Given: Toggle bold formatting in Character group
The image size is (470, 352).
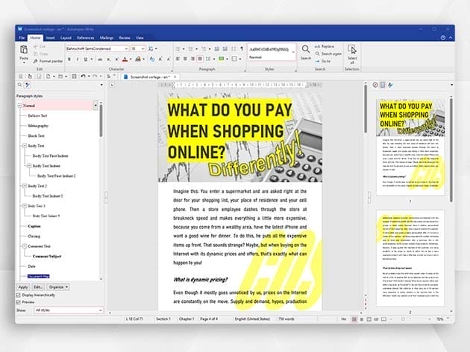Looking at the screenshot, I should (69, 57).
